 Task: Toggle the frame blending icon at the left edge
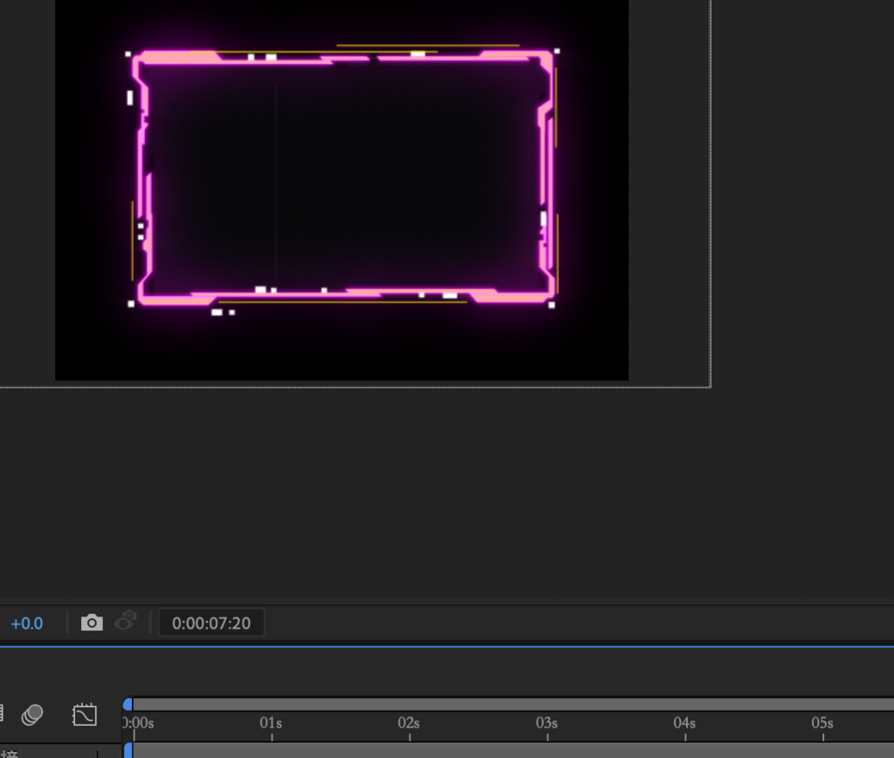(3, 714)
